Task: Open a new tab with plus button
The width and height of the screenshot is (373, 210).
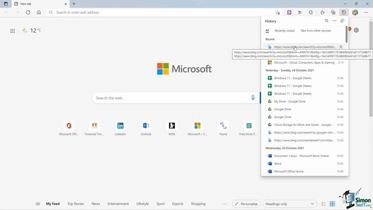Action: click(74, 4)
